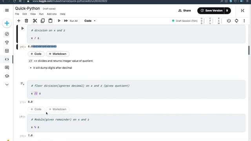This screenshot has width=251, height=141.
Task: Paste the cell using clipboard icon
Action: pyautogui.click(x=50, y=21)
